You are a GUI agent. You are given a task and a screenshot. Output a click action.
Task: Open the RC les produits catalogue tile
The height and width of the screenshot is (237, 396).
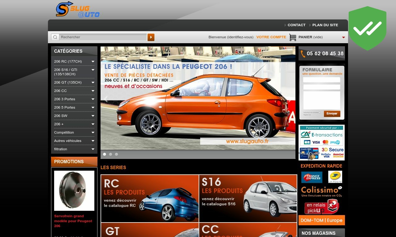click(150, 198)
